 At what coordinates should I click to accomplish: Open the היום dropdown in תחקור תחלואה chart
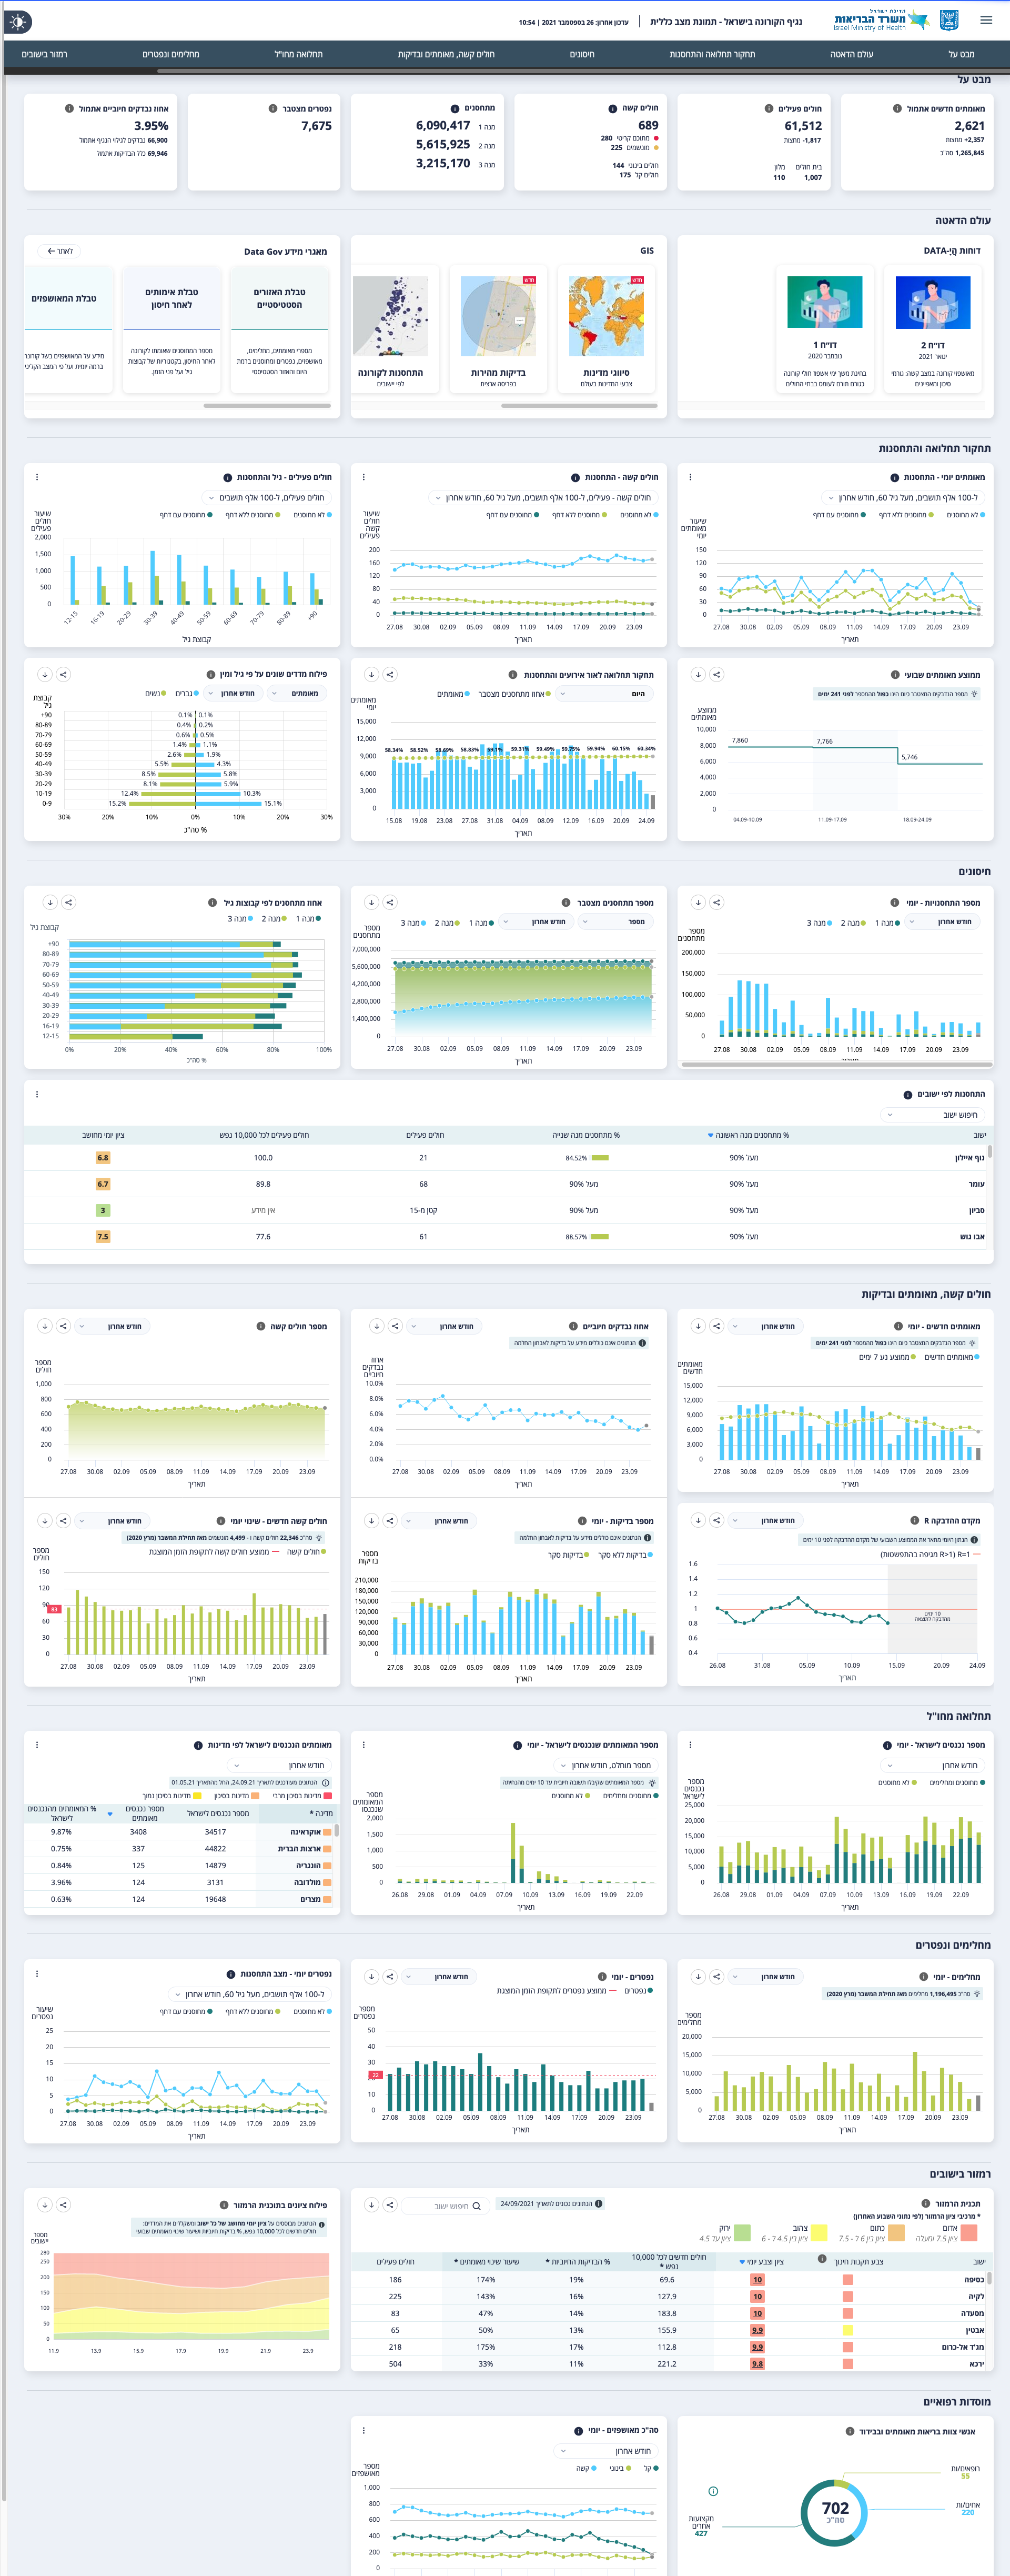pos(604,693)
